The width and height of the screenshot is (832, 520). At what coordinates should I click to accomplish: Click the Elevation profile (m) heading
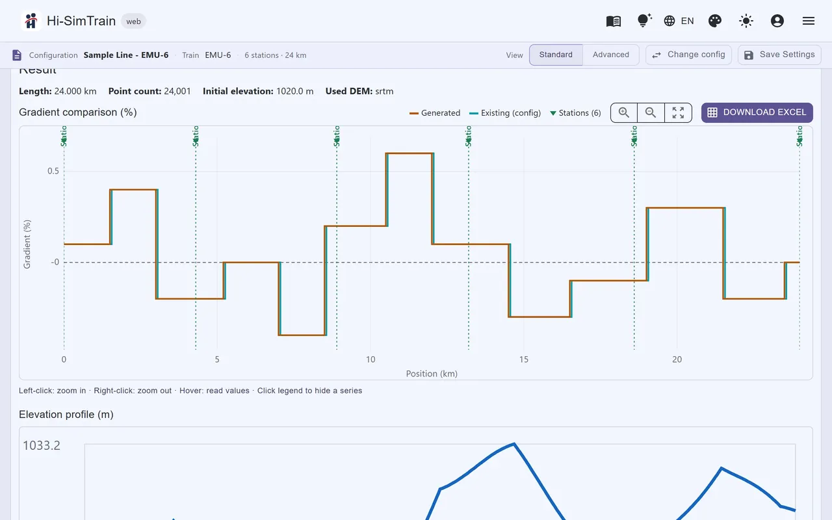[x=66, y=415]
